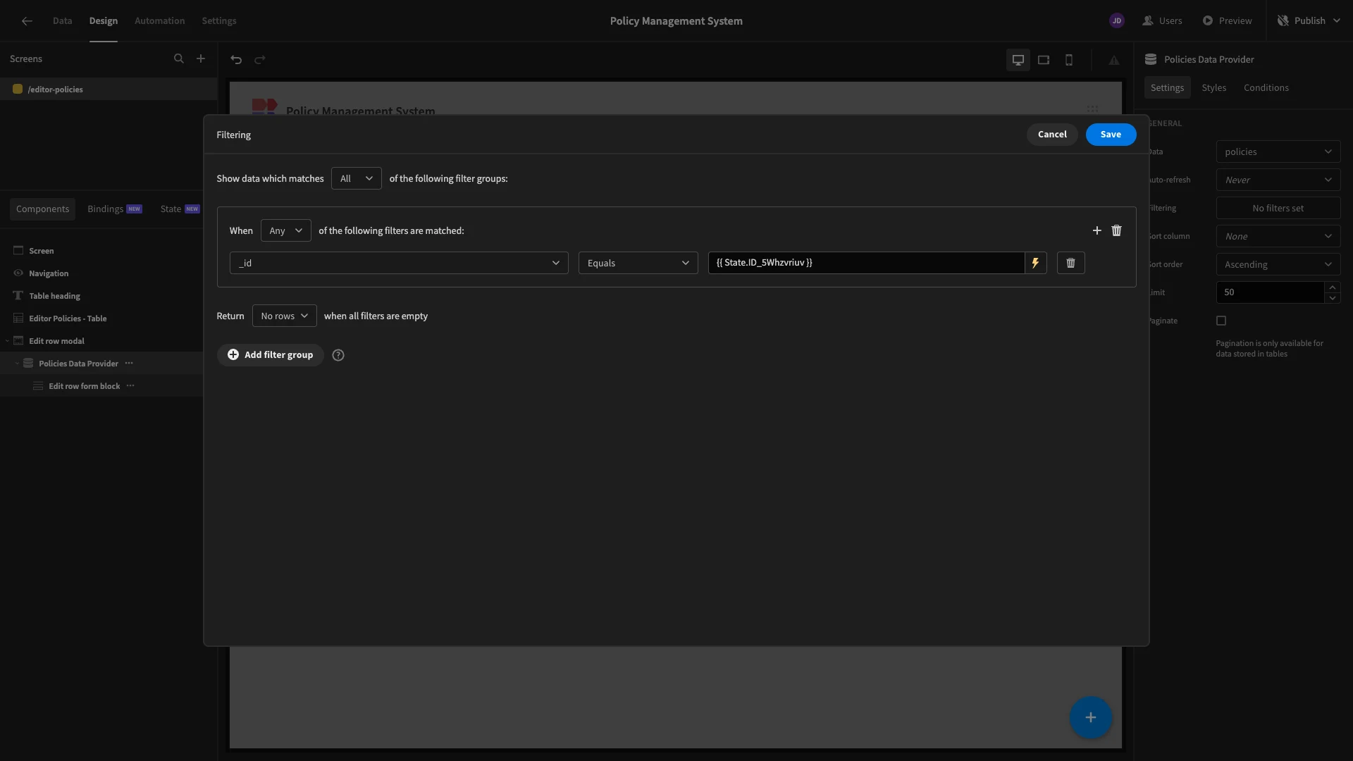Add a filter to this group
Screen dimensions: 1353x761
1096,230
